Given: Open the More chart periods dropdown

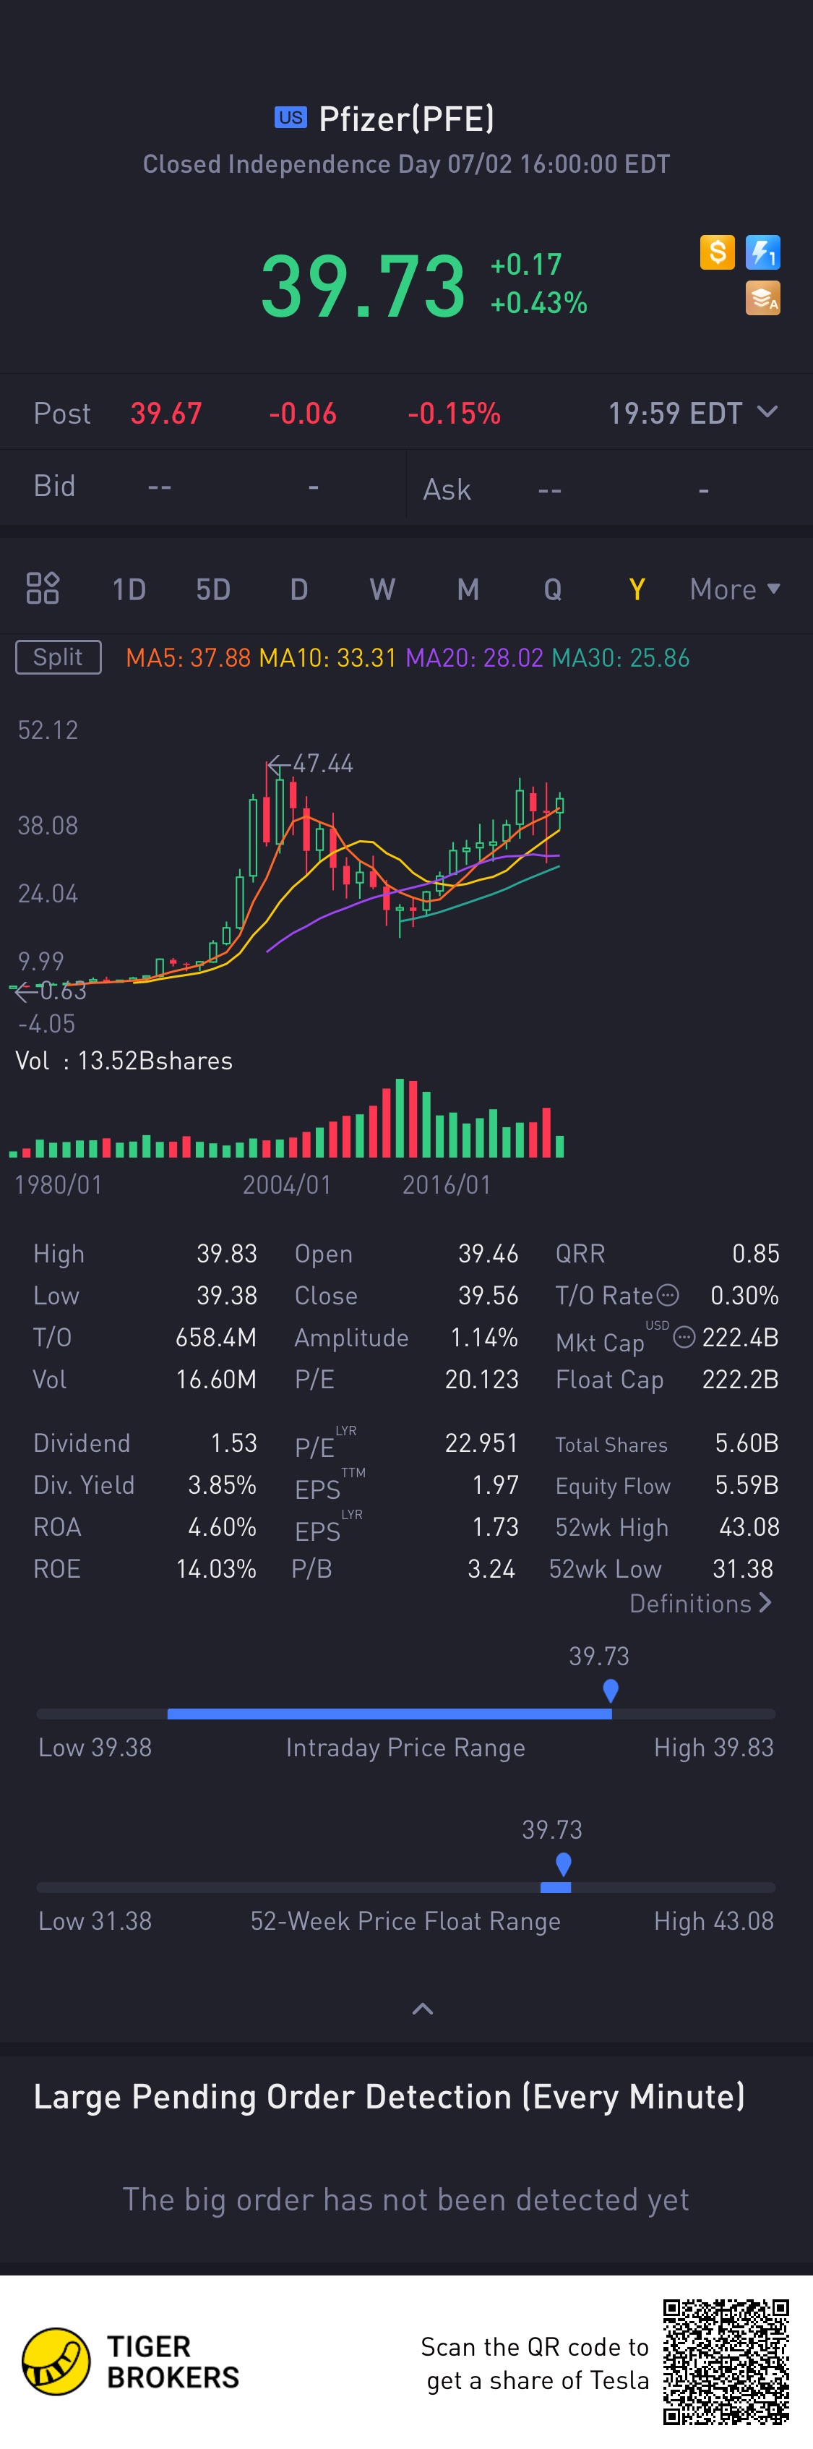Looking at the screenshot, I should click(x=735, y=589).
